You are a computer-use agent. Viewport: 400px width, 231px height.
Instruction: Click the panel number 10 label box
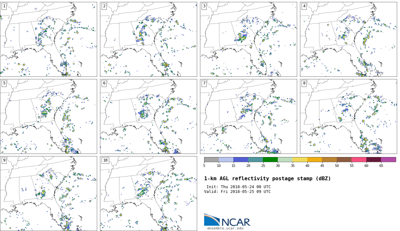pos(105,161)
